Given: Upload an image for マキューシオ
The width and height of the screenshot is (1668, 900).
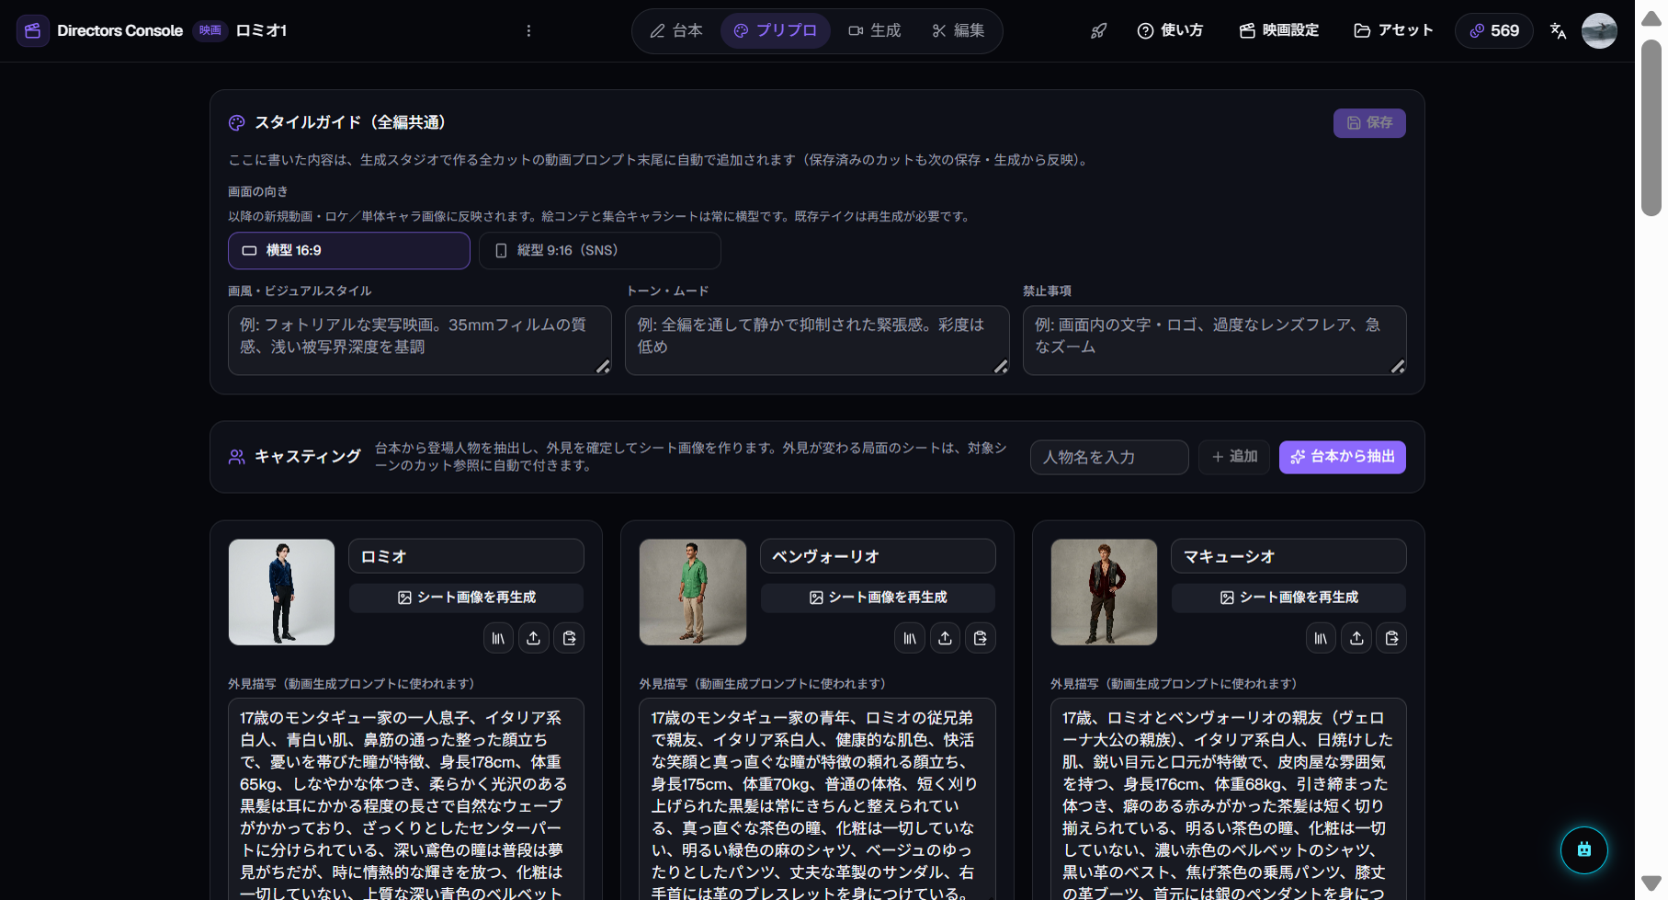Looking at the screenshot, I should click(1356, 638).
